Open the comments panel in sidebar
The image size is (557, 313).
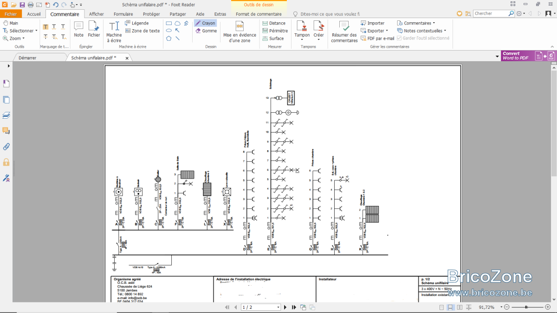tap(6, 131)
